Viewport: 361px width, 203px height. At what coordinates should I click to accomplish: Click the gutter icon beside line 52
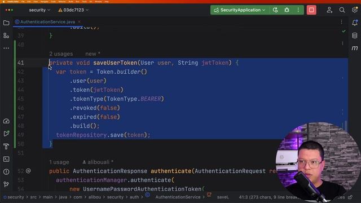[28, 171]
